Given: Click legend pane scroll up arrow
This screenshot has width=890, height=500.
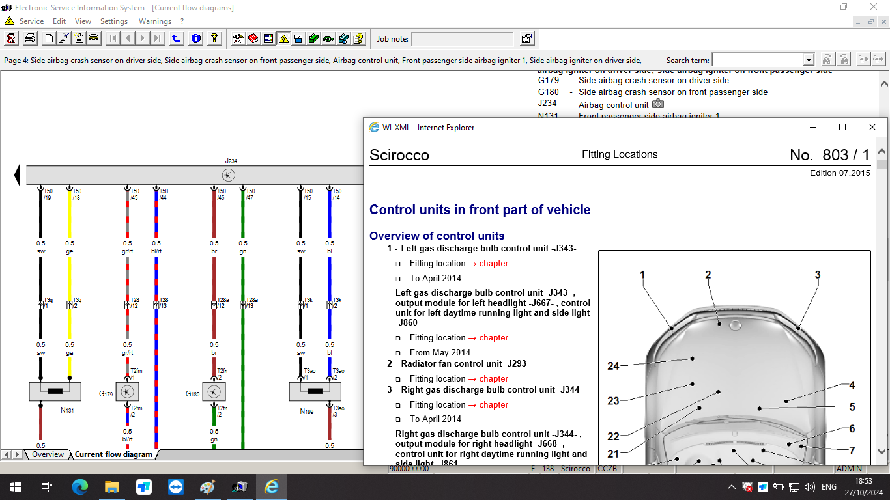Looking at the screenshot, I should click(884, 84).
